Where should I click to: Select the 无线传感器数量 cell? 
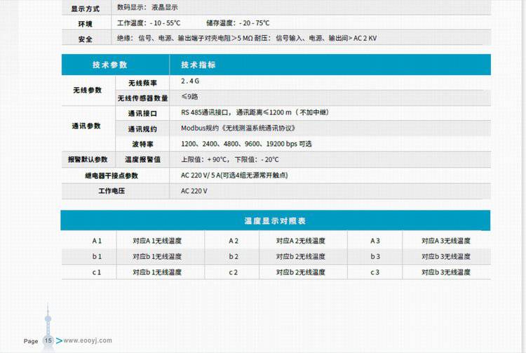[x=142, y=98]
